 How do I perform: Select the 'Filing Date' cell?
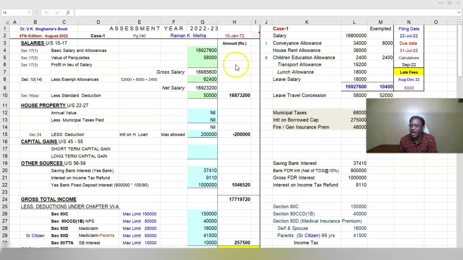[409, 29]
